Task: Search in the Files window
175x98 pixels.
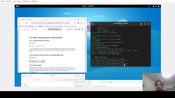Action: (x=77, y=82)
